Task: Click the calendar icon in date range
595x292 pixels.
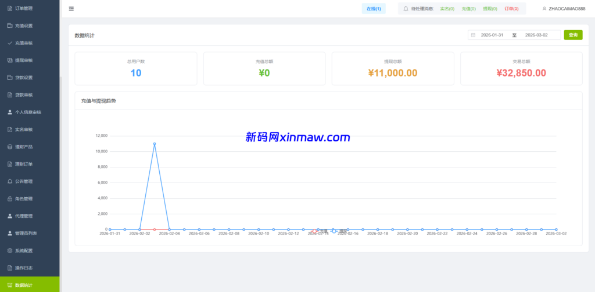Action: [473, 35]
